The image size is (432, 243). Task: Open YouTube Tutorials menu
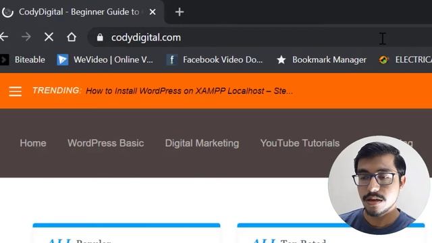click(x=300, y=143)
